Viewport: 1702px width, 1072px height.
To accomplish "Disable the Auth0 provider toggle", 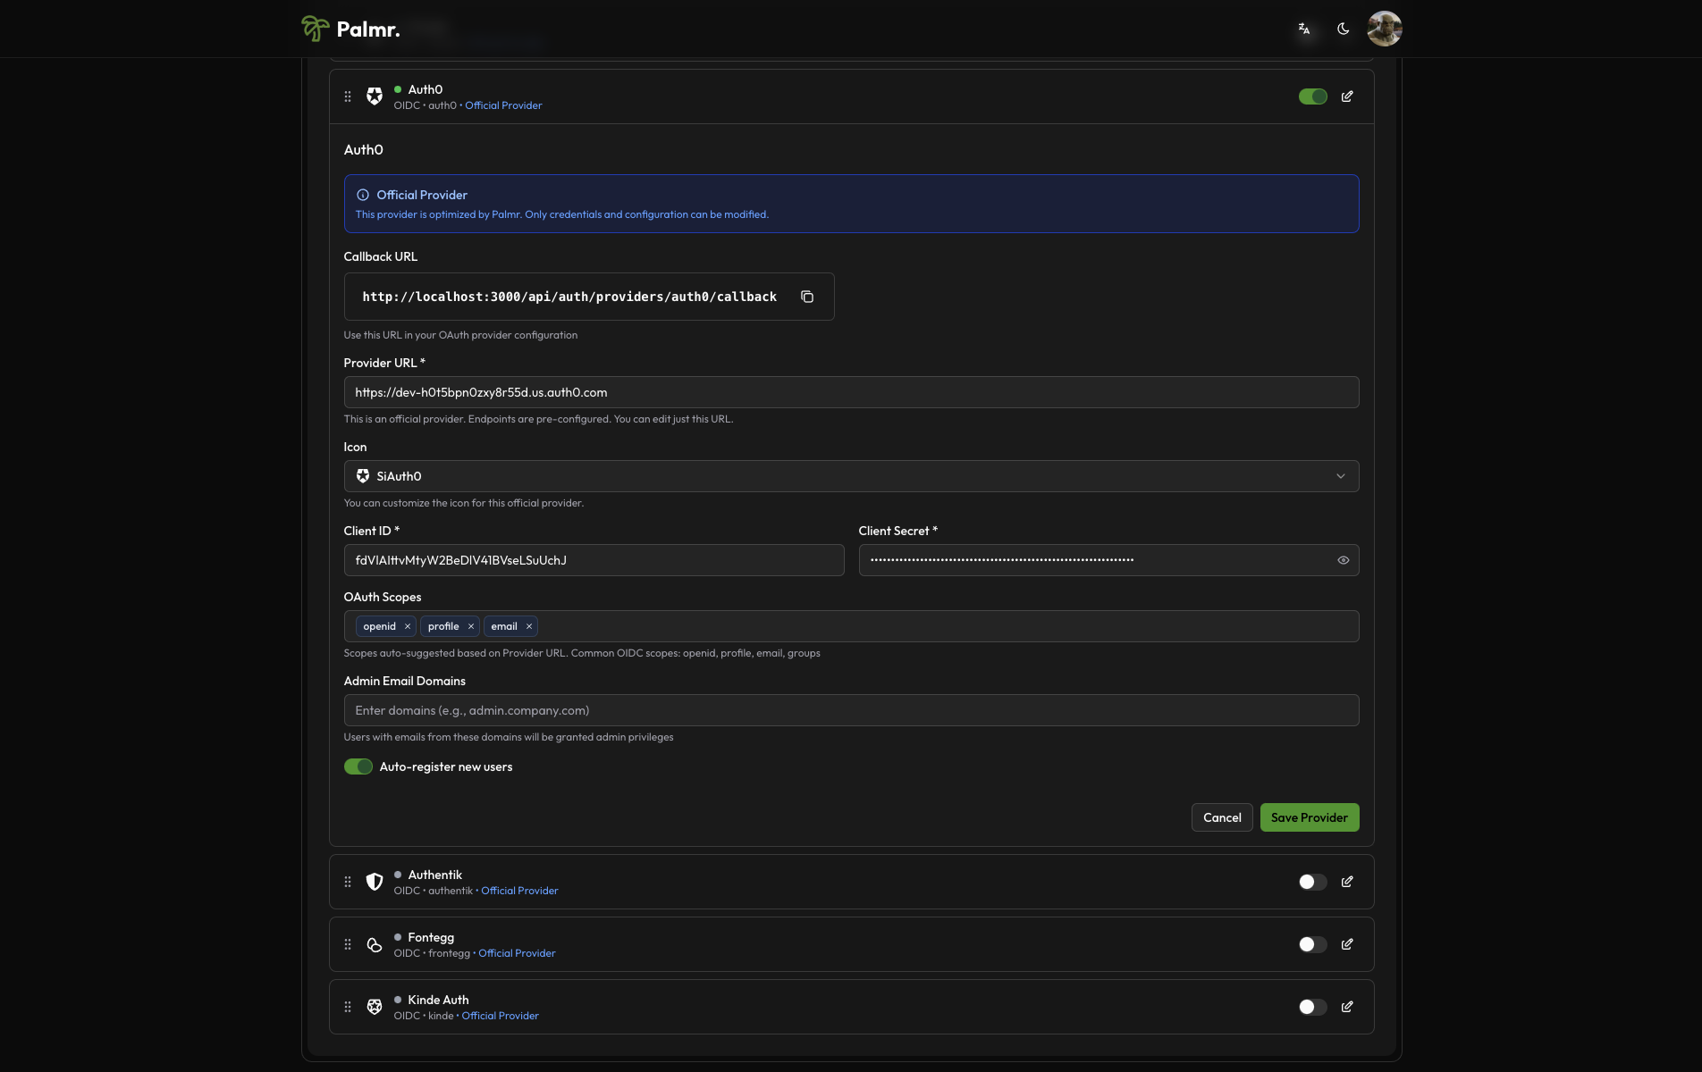I will click(x=1313, y=96).
